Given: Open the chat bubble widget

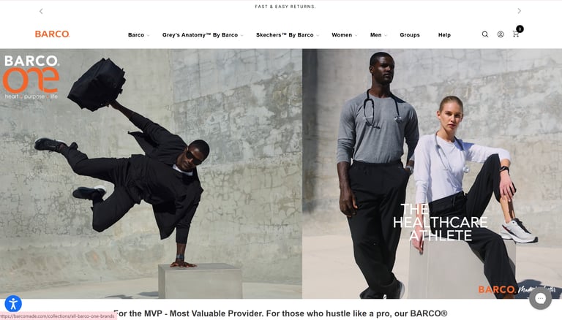Looking at the screenshot, I should click(x=541, y=298).
